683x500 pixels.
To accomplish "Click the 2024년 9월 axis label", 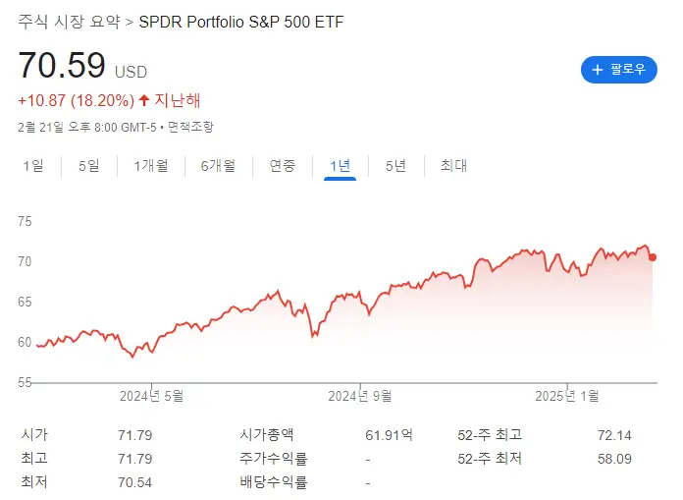I will click(360, 396).
